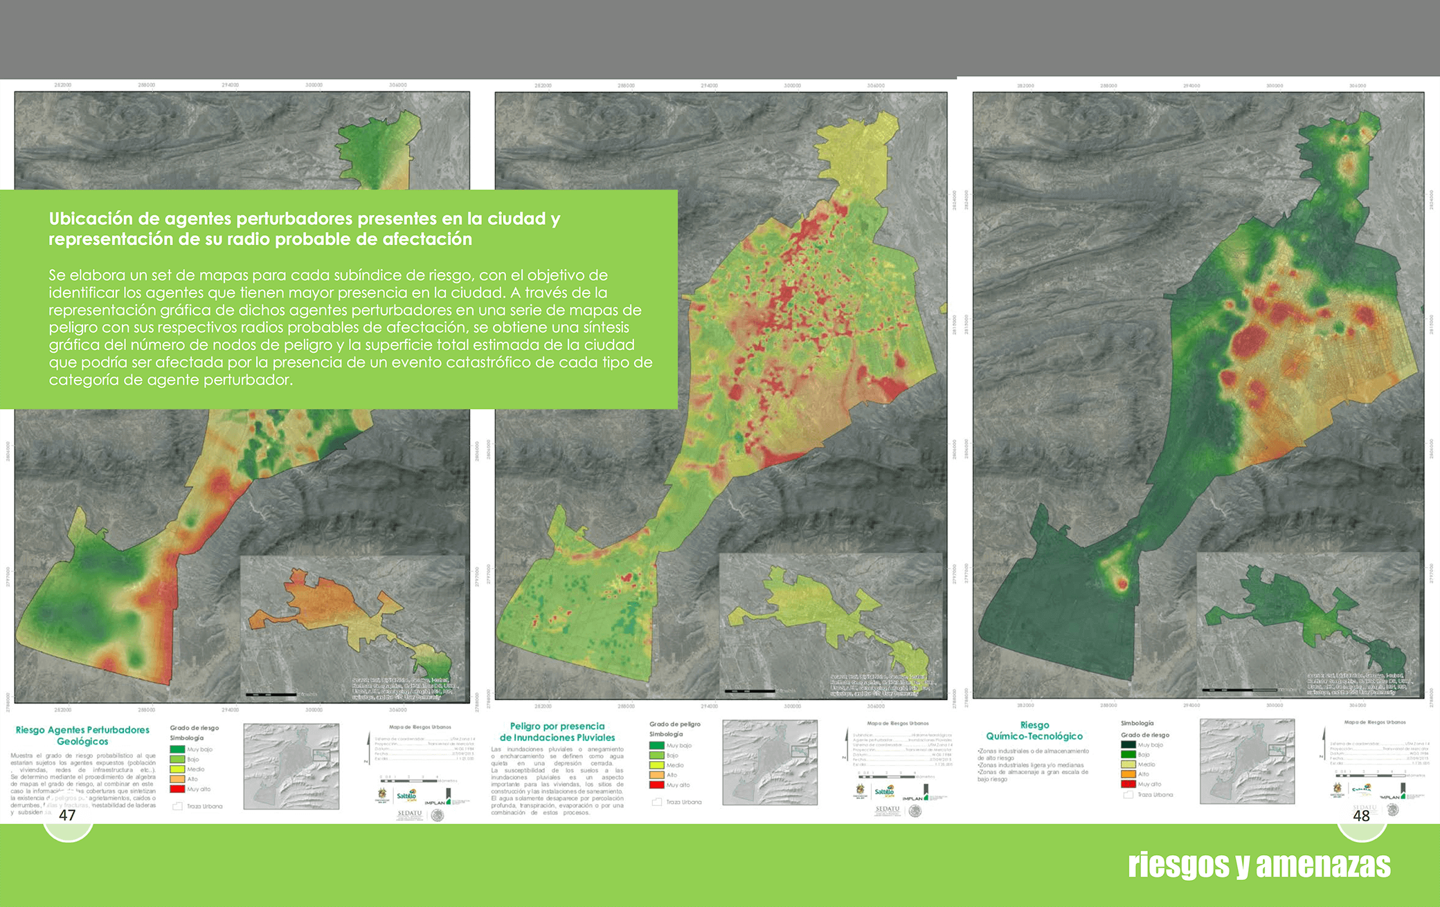Click the IMPLAN logo under the flood map
The image size is (1440, 907).
coord(915,798)
